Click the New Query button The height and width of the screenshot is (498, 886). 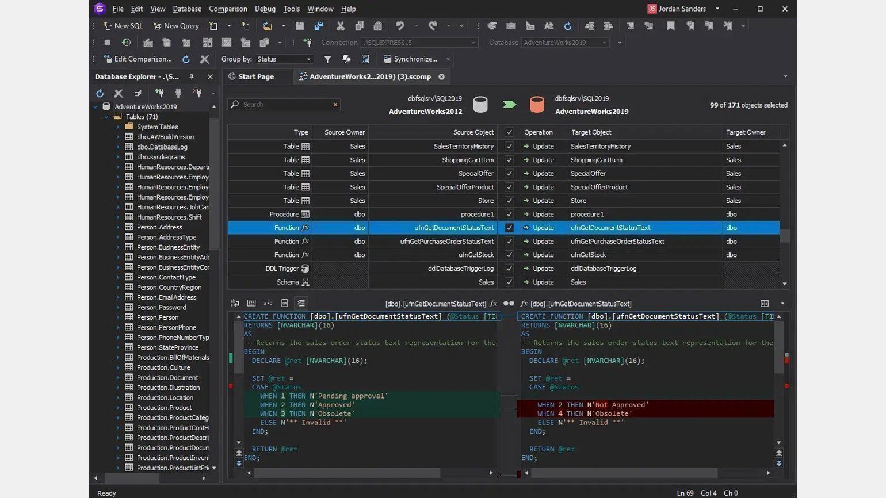click(176, 26)
